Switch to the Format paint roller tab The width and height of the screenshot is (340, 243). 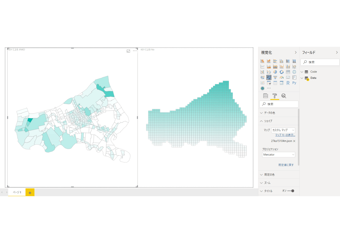pos(275,96)
